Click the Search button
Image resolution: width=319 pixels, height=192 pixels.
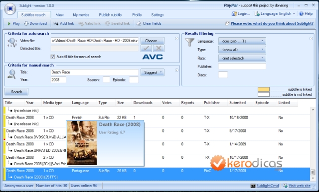coord(16,92)
